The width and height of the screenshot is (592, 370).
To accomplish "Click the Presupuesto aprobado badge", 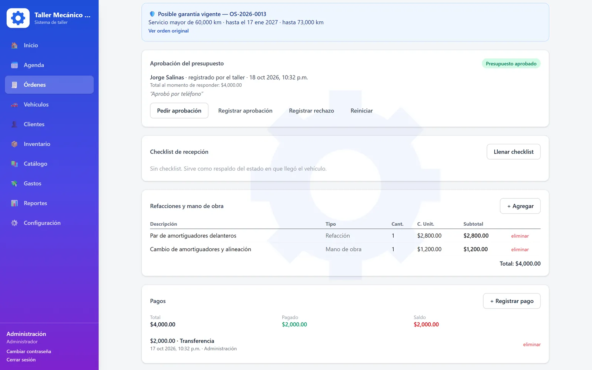I will 511,64.
